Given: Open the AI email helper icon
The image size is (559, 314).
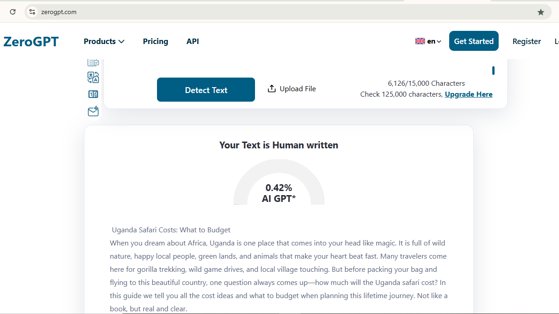Looking at the screenshot, I should click(x=93, y=111).
